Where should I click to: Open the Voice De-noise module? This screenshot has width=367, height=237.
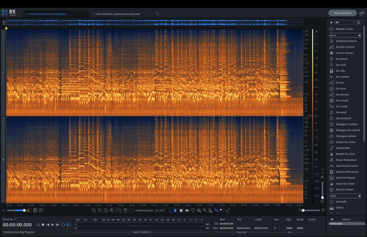pyautogui.click(x=345, y=184)
